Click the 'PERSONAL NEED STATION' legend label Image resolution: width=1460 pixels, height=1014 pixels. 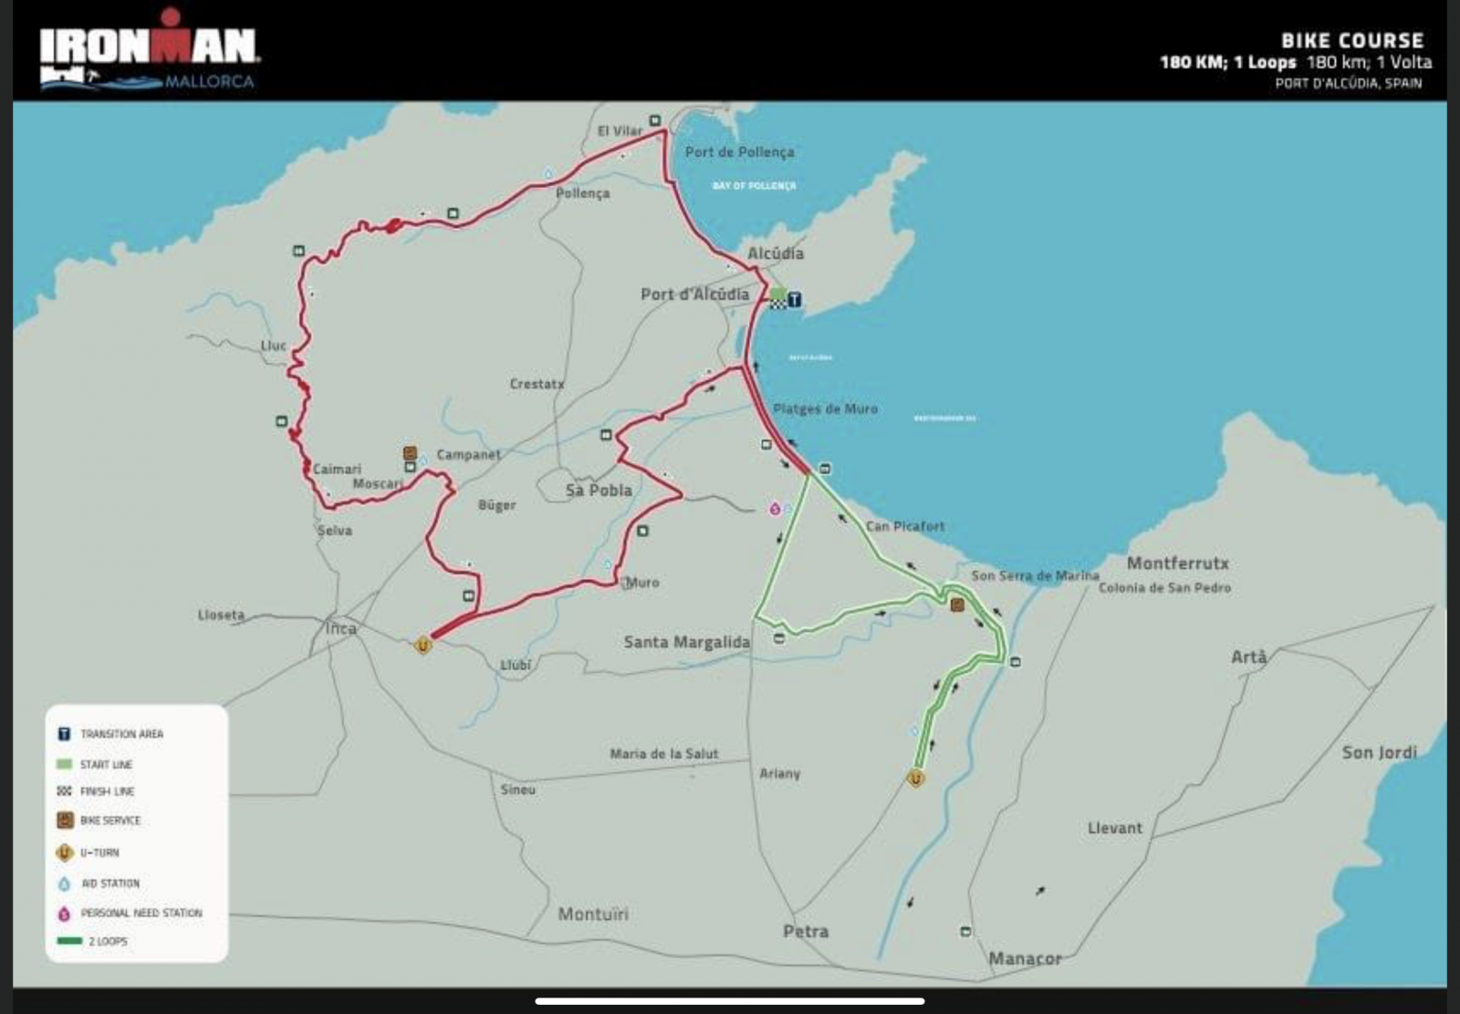(141, 913)
